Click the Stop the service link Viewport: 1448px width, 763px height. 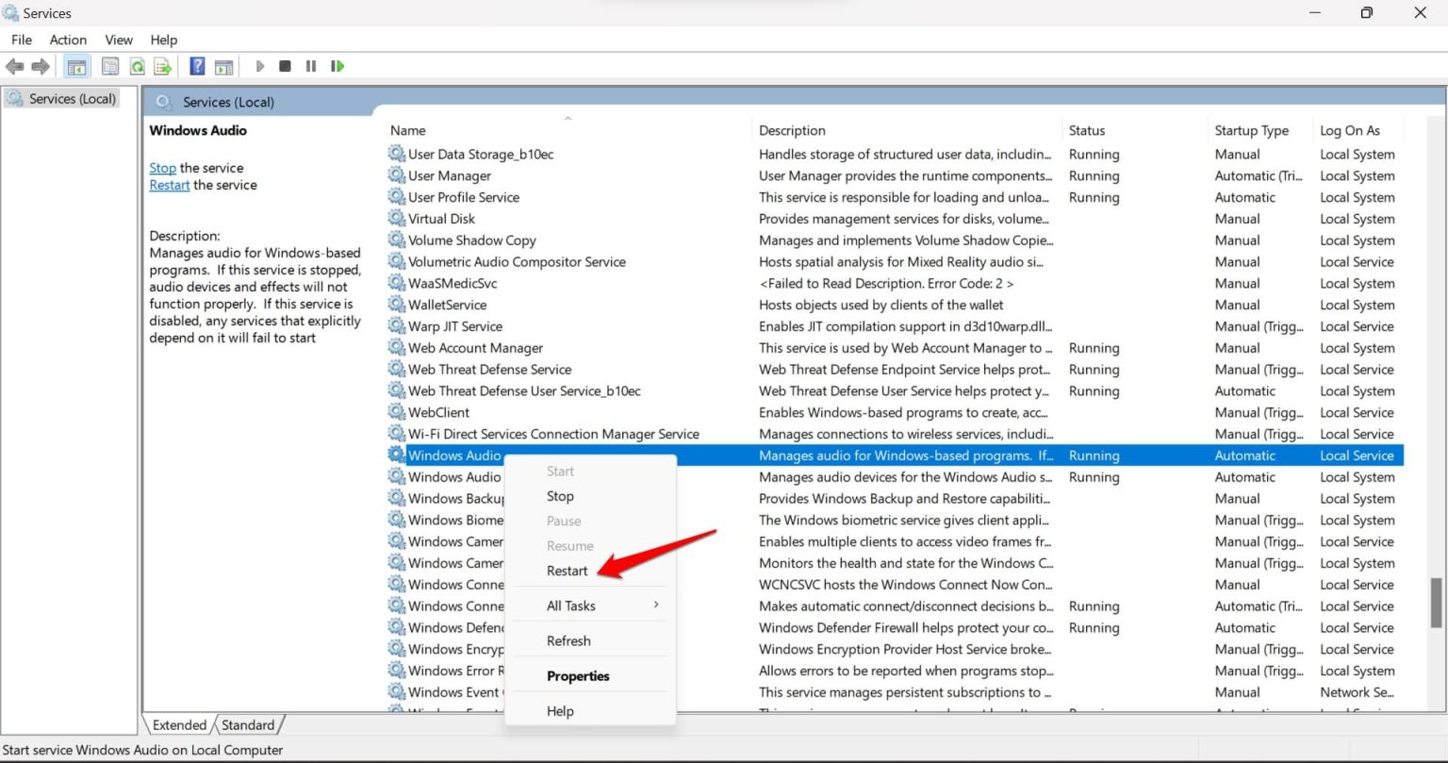click(x=162, y=167)
